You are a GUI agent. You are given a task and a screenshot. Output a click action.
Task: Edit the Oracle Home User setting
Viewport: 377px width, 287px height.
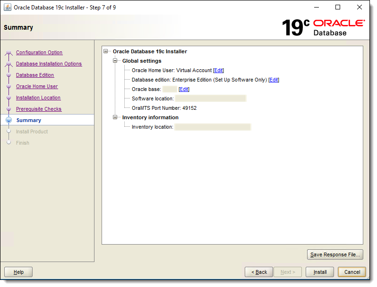[219, 71]
